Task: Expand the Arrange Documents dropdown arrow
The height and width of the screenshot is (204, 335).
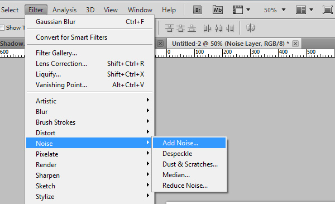Action: click(311, 10)
